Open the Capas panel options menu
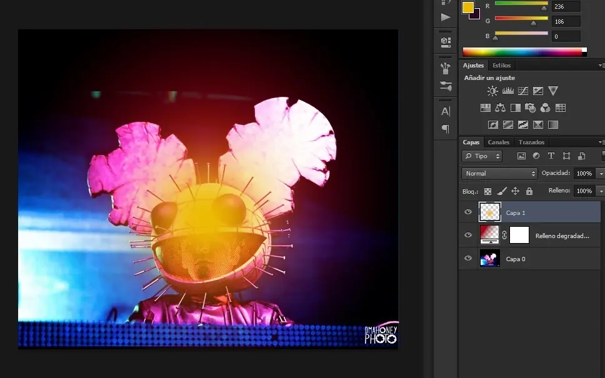The image size is (605, 378). (601, 142)
